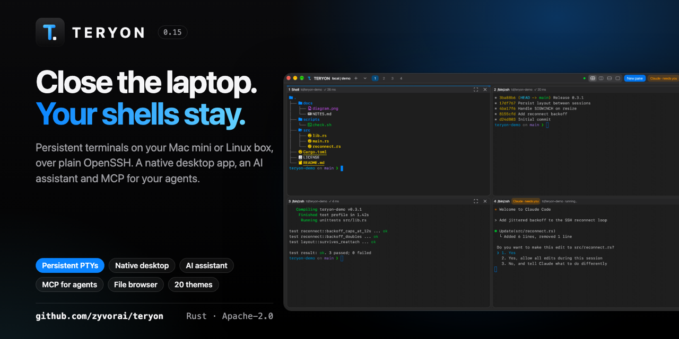Click the icon beside Cargo.toml

(x=300, y=152)
